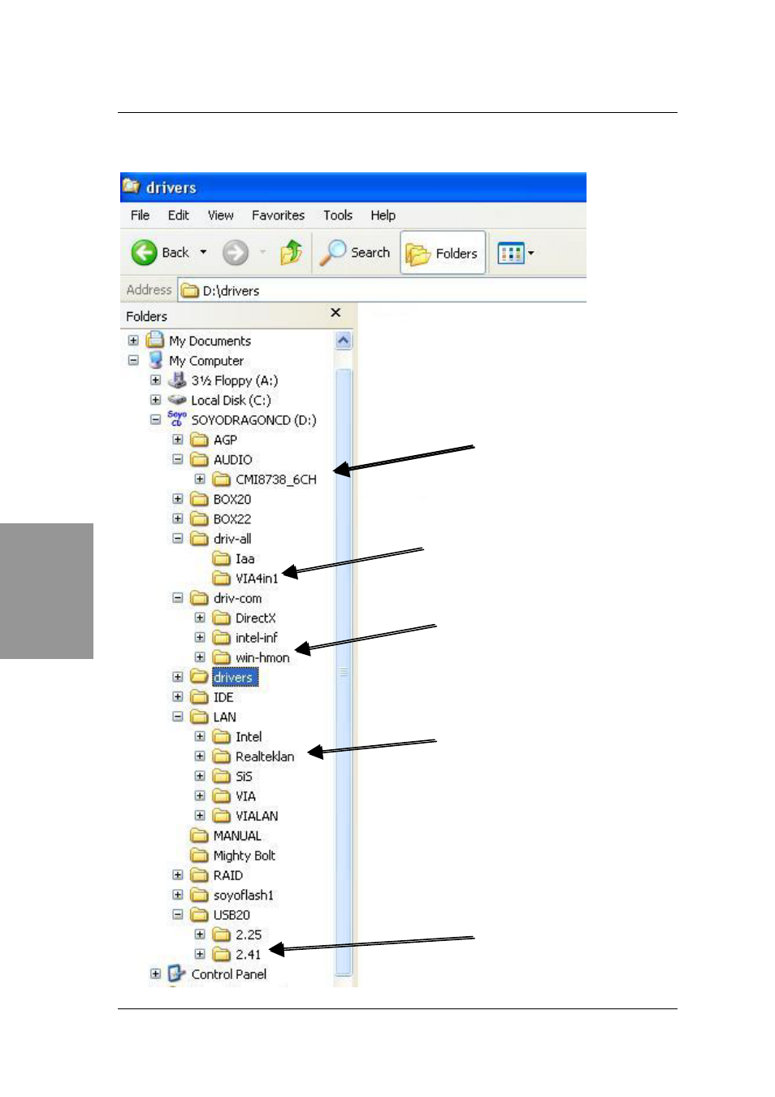Viewport: 775px width, 1097px height.
Task: Collapse the LAN folder node
Action: 177,717
